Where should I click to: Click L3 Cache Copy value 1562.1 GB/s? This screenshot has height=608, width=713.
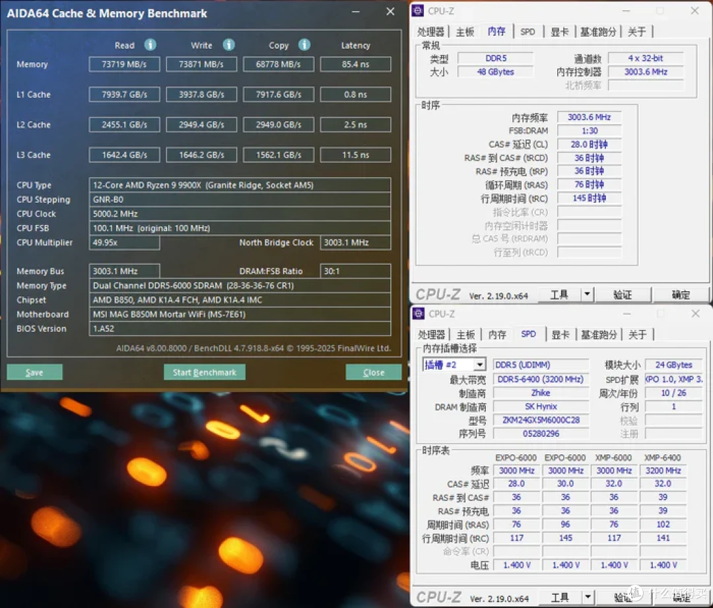coord(279,154)
